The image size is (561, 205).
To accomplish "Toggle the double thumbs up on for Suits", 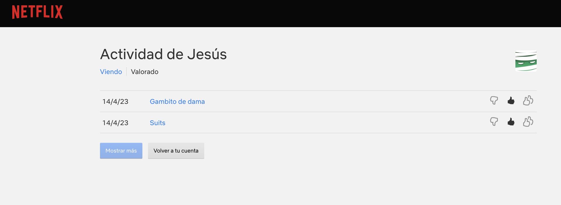I will tap(528, 122).
